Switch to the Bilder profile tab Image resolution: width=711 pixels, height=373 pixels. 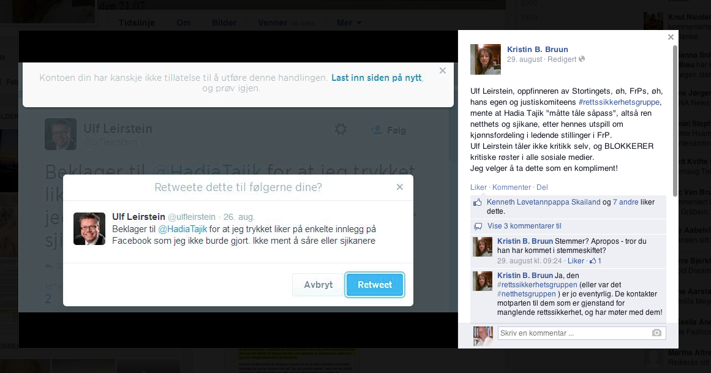[224, 23]
